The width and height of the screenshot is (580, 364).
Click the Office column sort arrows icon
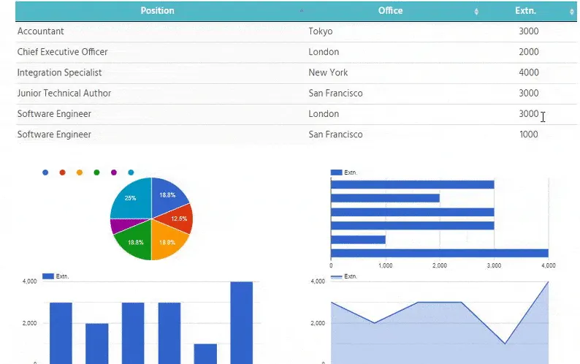[x=476, y=12]
